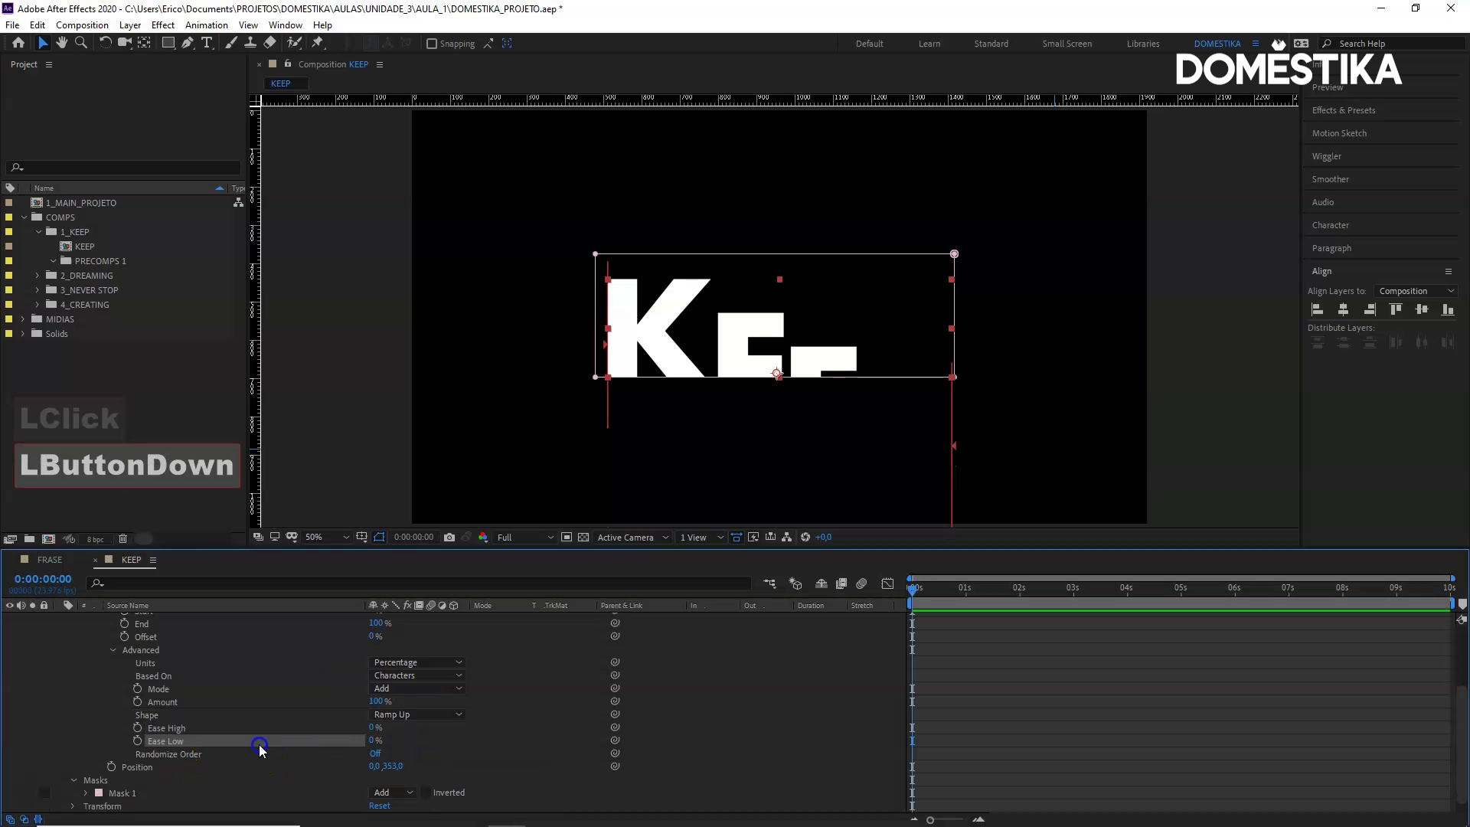The image size is (1470, 827).
Task: Select the Hand tool
Action: [62, 43]
